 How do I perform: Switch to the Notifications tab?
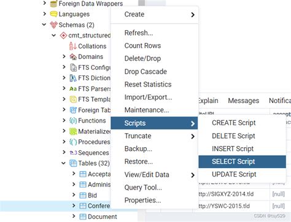click(280, 101)
